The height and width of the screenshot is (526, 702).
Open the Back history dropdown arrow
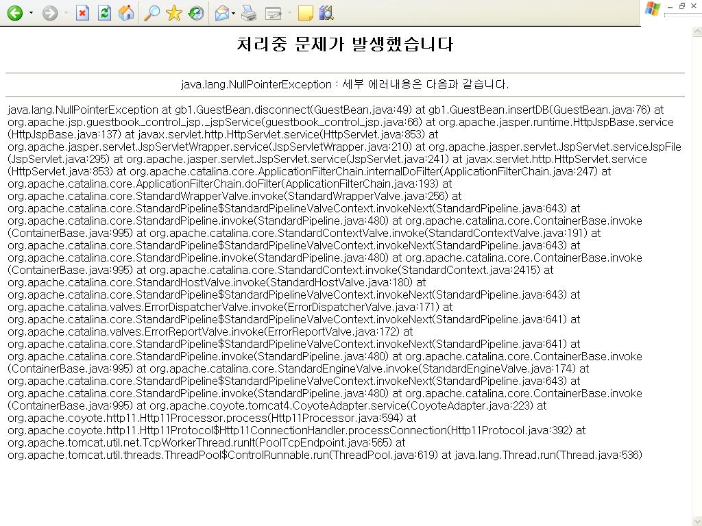[31, 13]
